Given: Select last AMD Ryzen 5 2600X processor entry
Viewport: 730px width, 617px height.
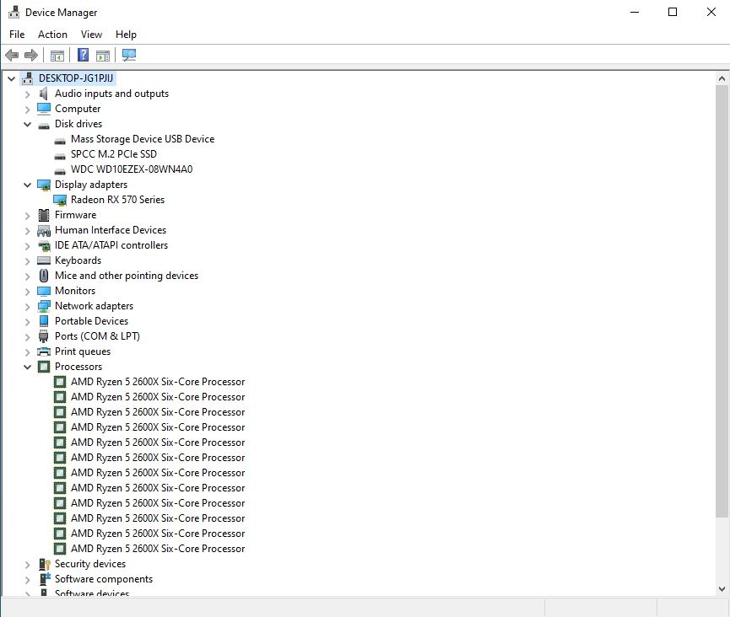Looking at the screenshot, I should (x=158, y=549).
